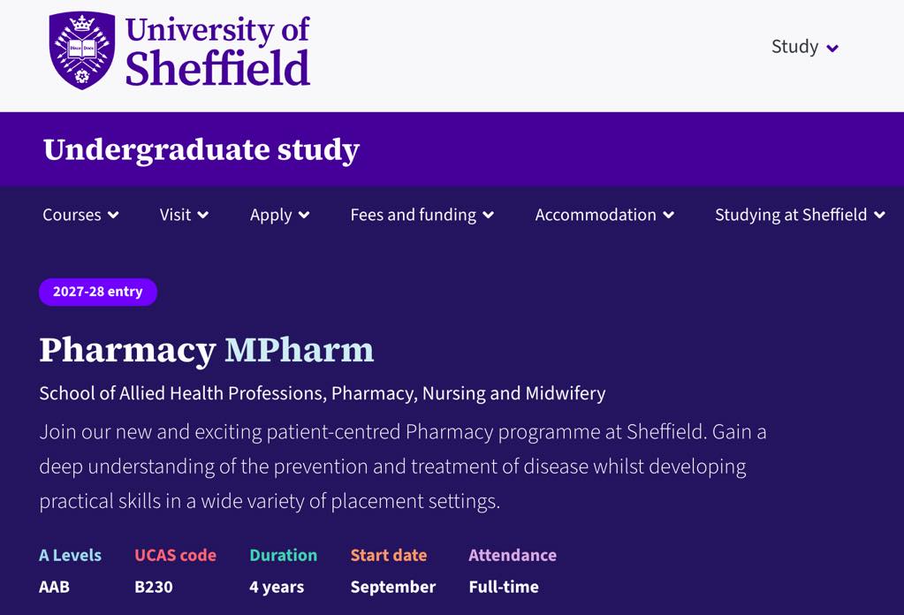The height and width of the screenshot is (615, 904).
Task: Expand the Apply chevron arrow
Action: click(304, 215)
